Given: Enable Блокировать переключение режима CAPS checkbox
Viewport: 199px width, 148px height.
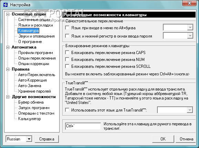Looking at the screenshot, I should coord(67,53).
